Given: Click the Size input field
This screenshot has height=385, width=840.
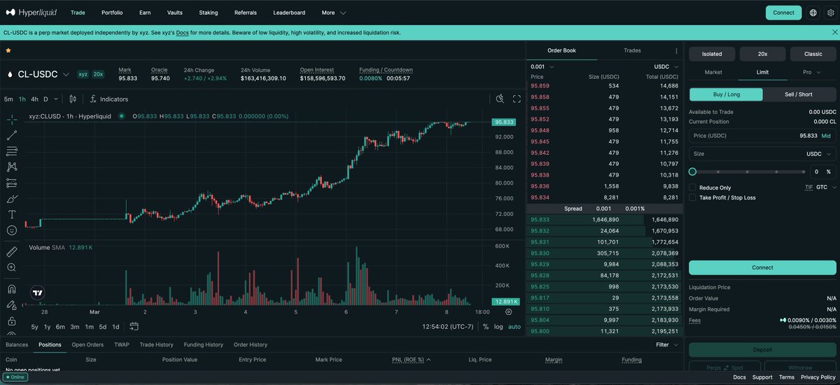Looking at the screenshot, I should (762, 153).
